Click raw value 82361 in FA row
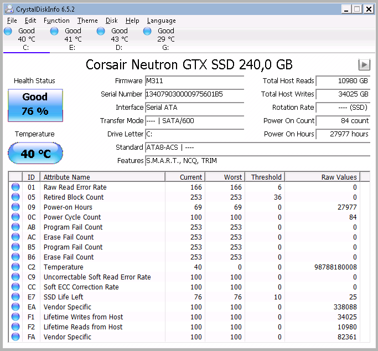This screenshot has height=351, width=378. 347,337
